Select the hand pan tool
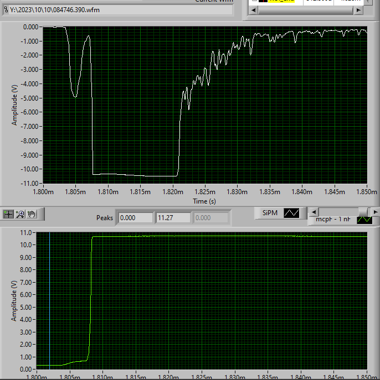Viewport: 380px width, 380px height. click(32, 214)
